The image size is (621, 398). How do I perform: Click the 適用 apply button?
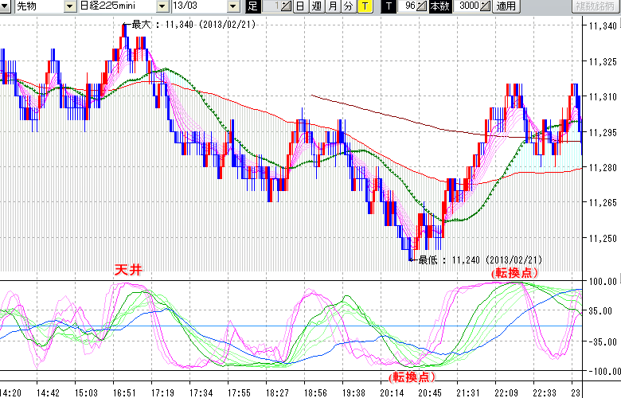coord(506,6)
